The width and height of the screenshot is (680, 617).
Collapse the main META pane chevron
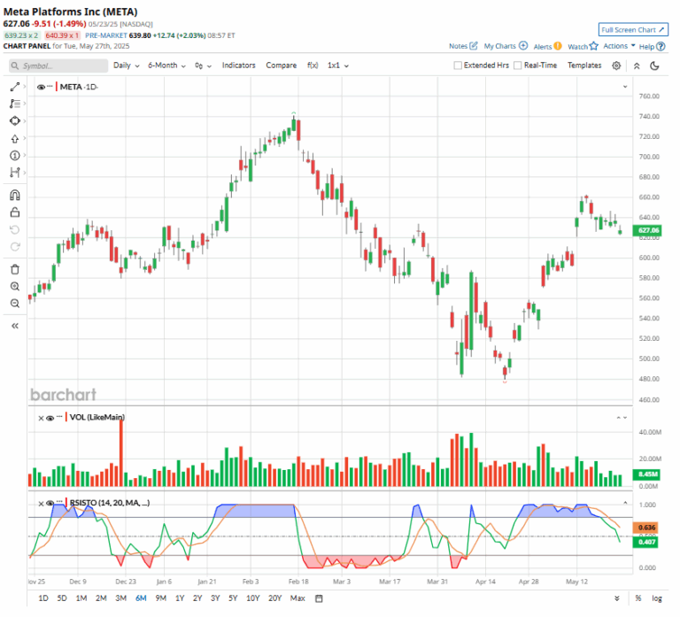tap(625, 87)
